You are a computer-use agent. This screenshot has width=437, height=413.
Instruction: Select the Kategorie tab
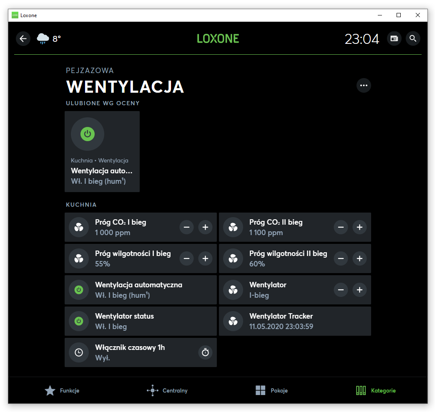376,390
